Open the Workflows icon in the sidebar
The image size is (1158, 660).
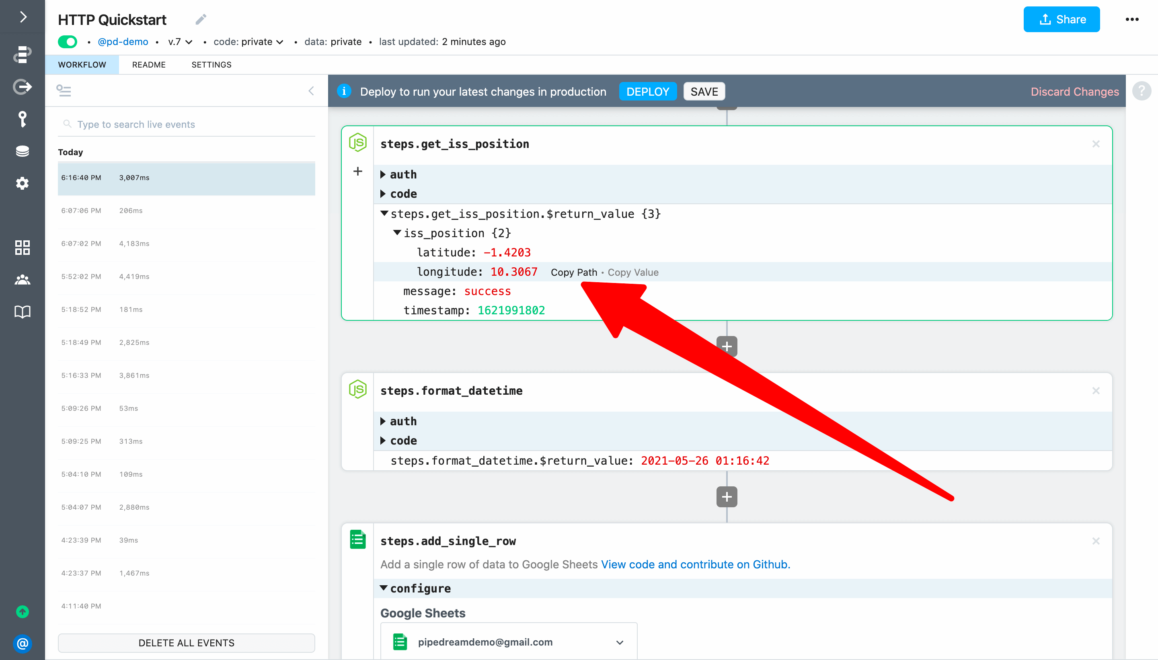pyautogui.click(x=22, y=54)
